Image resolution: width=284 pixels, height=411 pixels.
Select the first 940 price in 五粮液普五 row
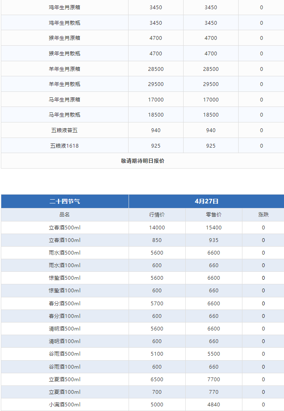coord(156,130)
